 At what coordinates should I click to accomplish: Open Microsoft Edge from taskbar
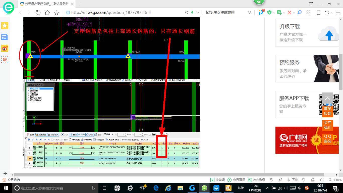(x=156, y=188)
